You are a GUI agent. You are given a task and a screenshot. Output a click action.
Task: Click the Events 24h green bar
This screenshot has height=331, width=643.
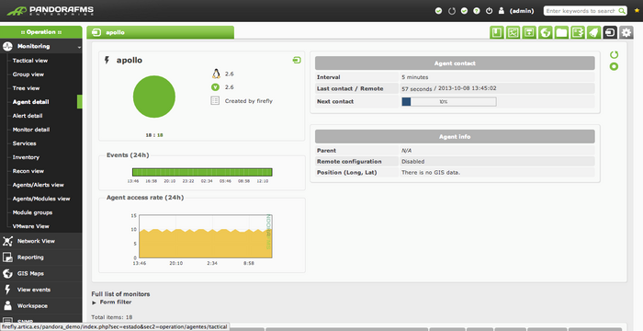click(202, 172)
